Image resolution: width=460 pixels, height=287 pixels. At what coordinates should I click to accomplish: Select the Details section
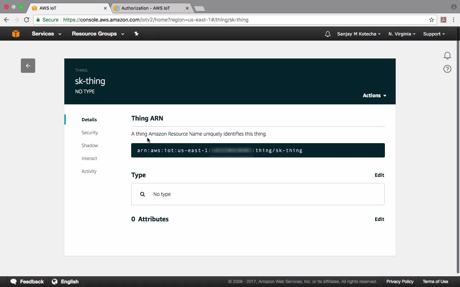(x=89, y=119)
